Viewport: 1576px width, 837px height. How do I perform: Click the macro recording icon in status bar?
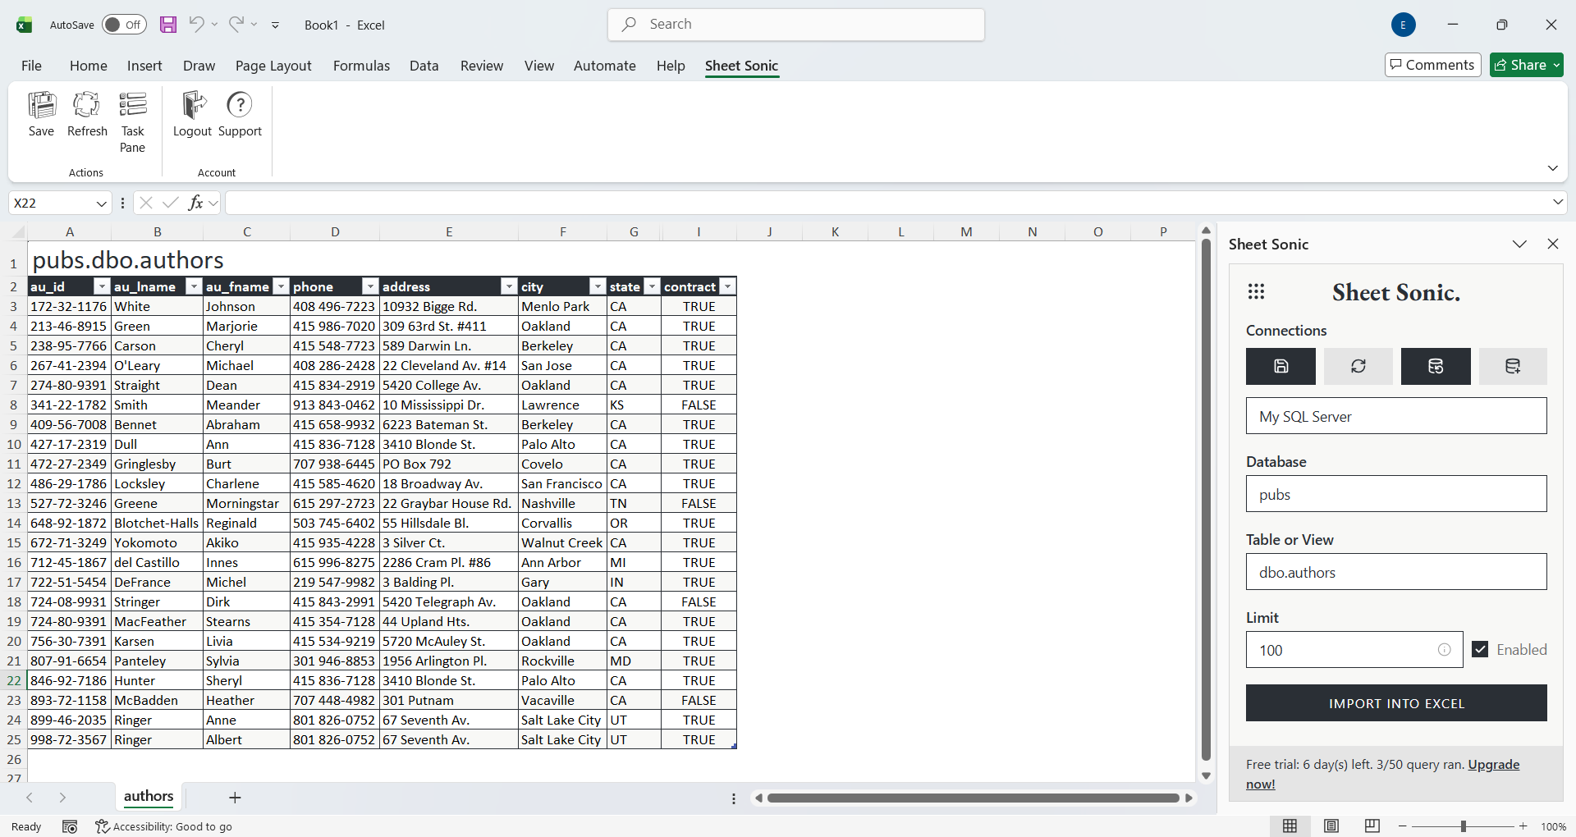(x=70, y=826)
